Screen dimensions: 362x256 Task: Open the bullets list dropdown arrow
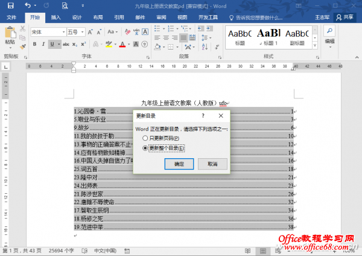coord(164,28)
